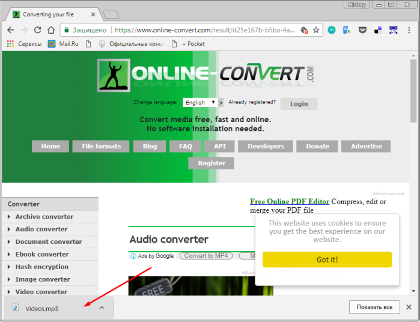The height and width of the screenshot is (322, 420).
Task: Open the downloaded Videos.mp3 file
Action: (x=41, y=309)
